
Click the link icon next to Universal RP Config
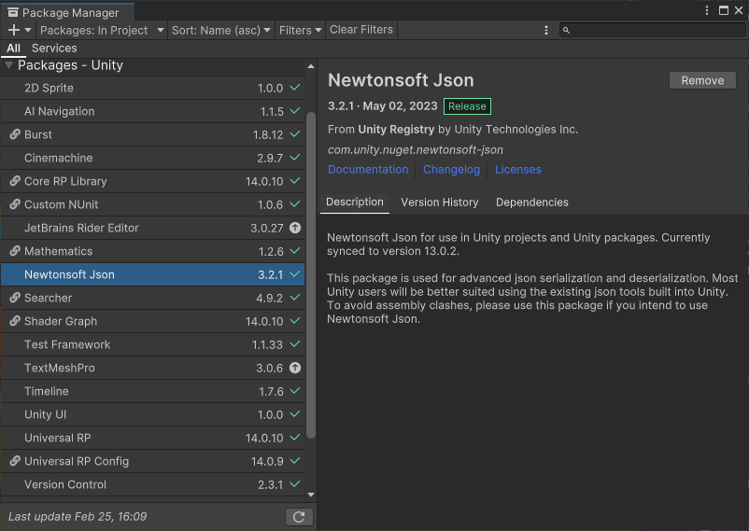click(15, 461)
